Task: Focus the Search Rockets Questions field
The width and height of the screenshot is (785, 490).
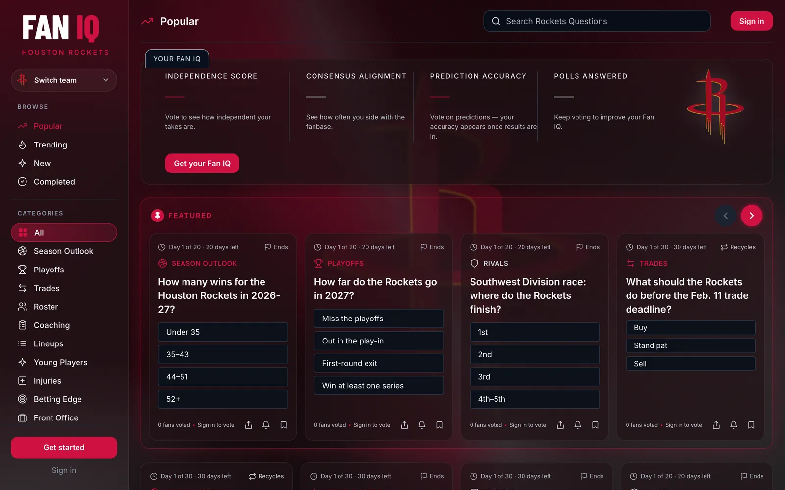Action: click(597, 21)
